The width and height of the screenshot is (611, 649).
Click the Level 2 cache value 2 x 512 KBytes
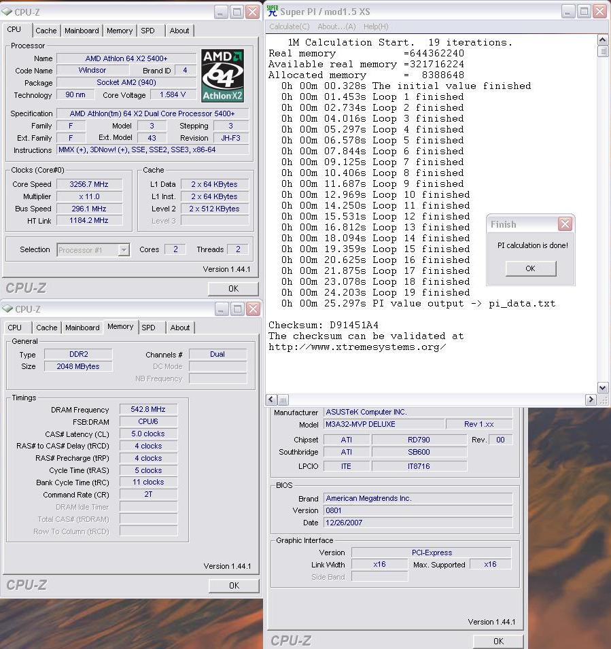pos(215,209)
